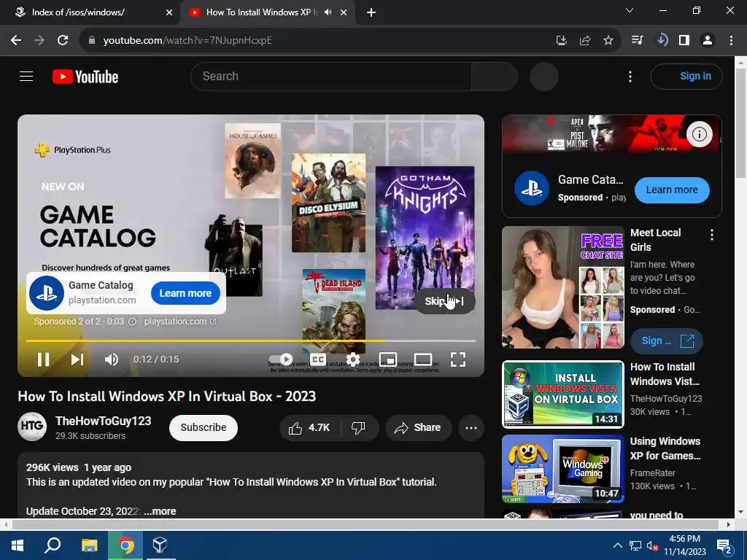The height and width of the screenshot is (560, 747).
Task: Focus the YouTube Search box
Action: click(x=330, y=76)
